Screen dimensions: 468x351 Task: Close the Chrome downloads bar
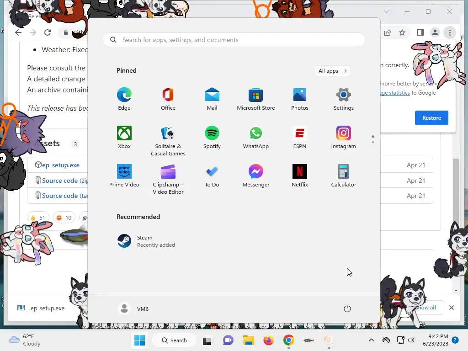pos(452,308)
